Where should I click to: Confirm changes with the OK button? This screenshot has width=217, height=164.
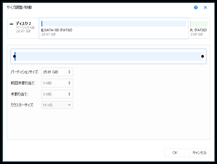(x=175, y=153)
